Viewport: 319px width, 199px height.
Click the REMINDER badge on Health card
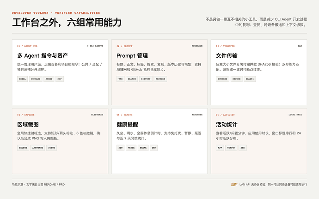click(x=197, y=115)
